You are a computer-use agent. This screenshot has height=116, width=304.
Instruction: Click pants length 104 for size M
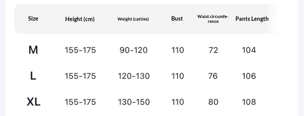pyautogui.click(x=249, y=50)
